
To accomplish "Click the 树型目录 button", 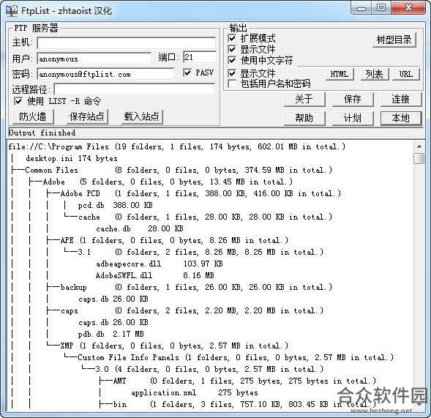I will [x=394, y=40].
